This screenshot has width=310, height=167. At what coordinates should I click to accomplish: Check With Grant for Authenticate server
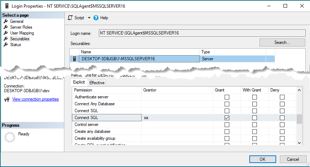pyautogui.click(x=255, y=97)
